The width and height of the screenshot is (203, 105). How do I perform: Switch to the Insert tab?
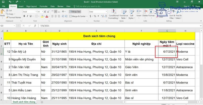tap(21, 6)
